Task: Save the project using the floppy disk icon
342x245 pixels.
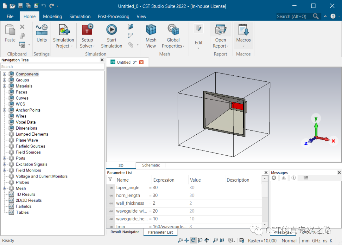Action: [x=20, y=6]
